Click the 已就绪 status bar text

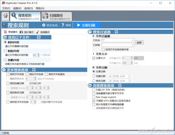[6, 133]
